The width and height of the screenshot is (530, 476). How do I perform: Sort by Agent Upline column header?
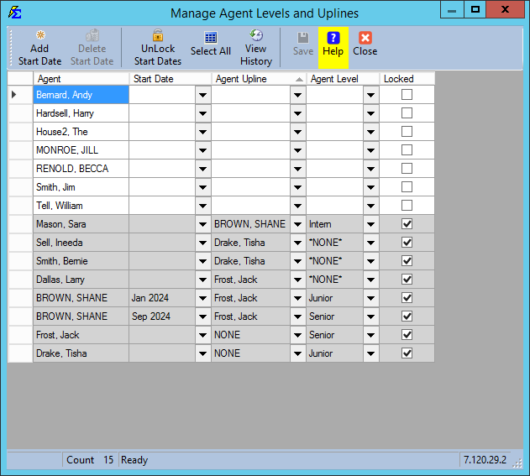tap(259, 79)
